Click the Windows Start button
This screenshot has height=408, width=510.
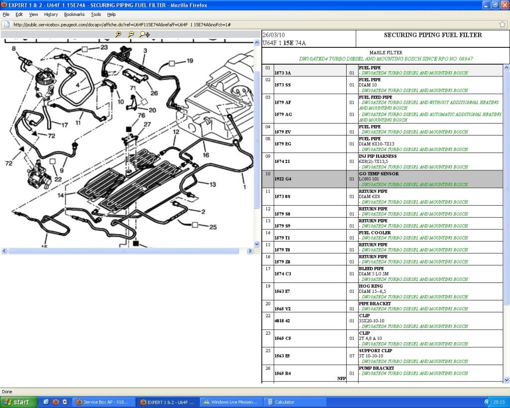pos(19,402)
